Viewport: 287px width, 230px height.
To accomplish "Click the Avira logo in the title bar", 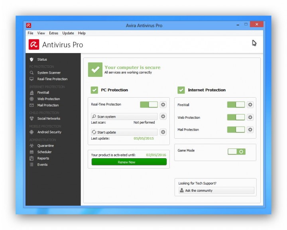I will (x=29, y=25).
